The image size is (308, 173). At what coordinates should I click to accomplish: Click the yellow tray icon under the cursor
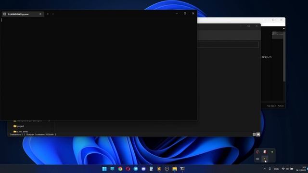[265, 159]
